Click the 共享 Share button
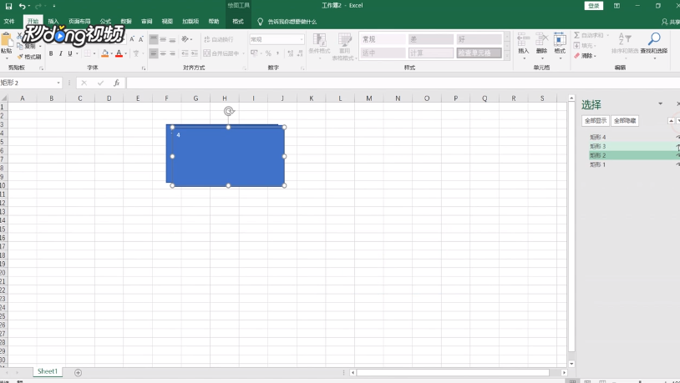680x383 pixels. (671, 22)
